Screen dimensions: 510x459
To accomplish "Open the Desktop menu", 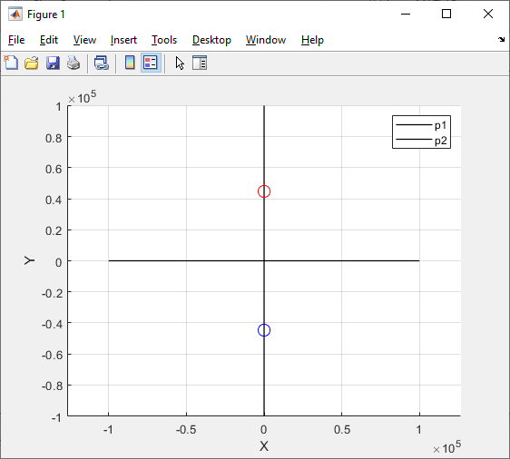I will 211,40.
